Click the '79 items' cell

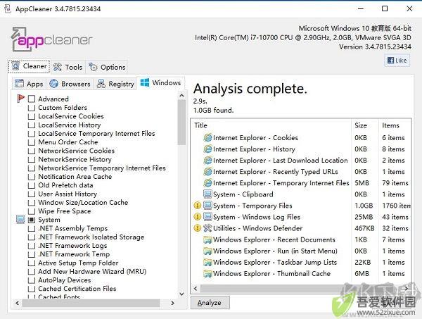(395, 183)
